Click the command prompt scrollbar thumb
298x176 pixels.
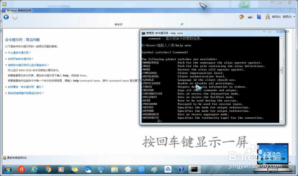(x=281, y=70)
